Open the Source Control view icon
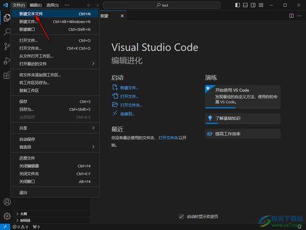The width and height of the screenshot is (306, 230). pyautogui.click(x=7, y=47)
